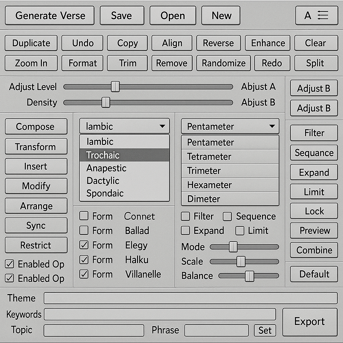Open the Iambic meter dropdown
Screen dimensions: 343x343
pos(124,127)
